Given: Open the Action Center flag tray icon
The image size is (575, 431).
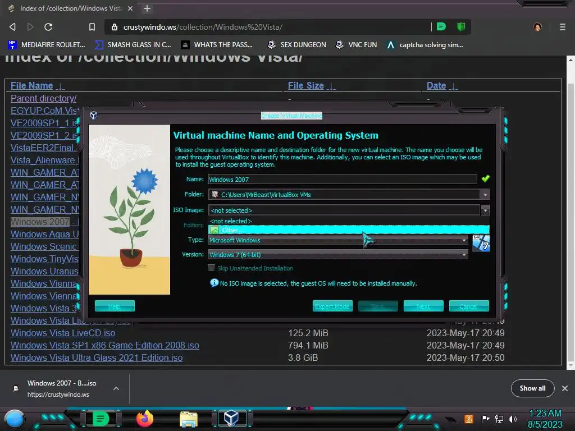Looking at the screenshot, I should point(485,419).
